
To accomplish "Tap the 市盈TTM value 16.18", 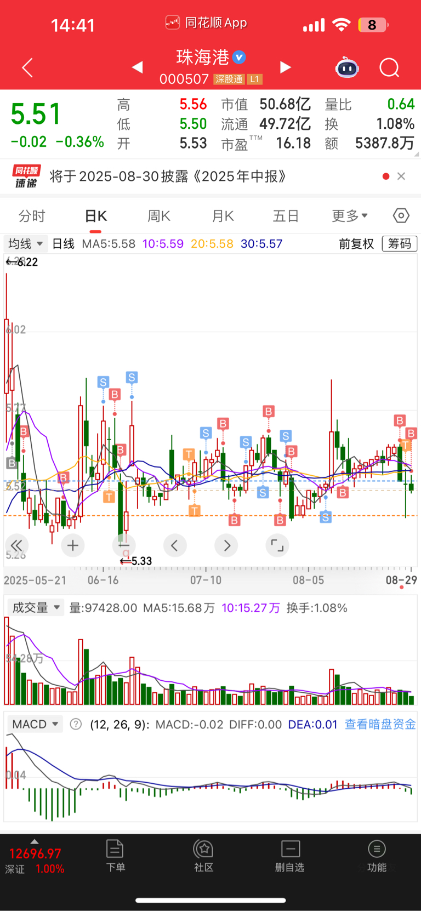I will pos(293,144).
